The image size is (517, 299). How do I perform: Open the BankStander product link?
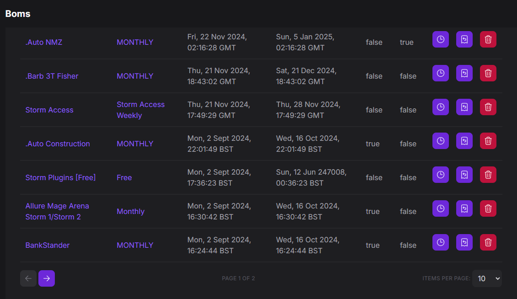[48, 245]
